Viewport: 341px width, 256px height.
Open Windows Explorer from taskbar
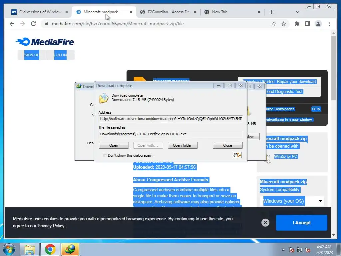pyautogui.click(x=30, y=249)
